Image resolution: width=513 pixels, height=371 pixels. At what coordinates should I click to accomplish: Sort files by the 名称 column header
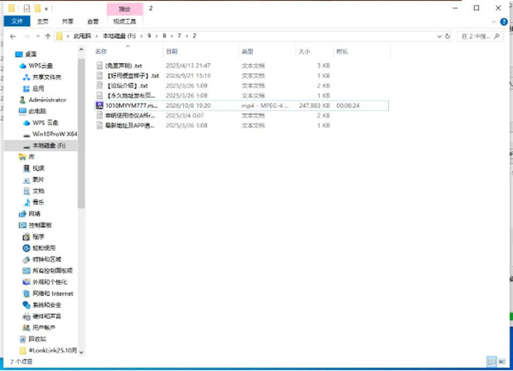coord(101,52)
